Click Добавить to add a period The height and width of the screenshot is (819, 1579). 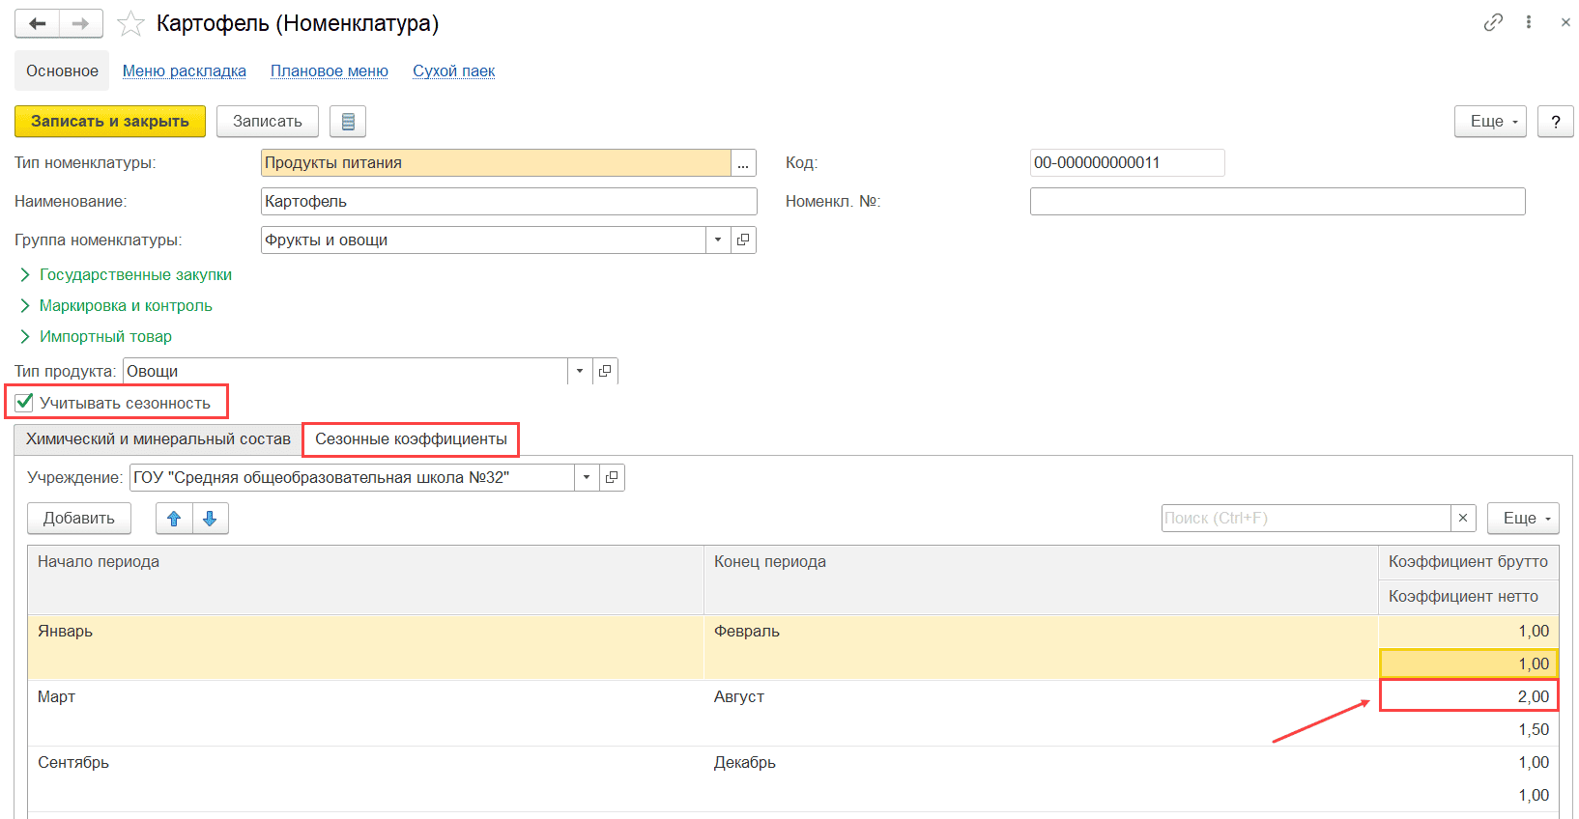[x=78, y=519]
